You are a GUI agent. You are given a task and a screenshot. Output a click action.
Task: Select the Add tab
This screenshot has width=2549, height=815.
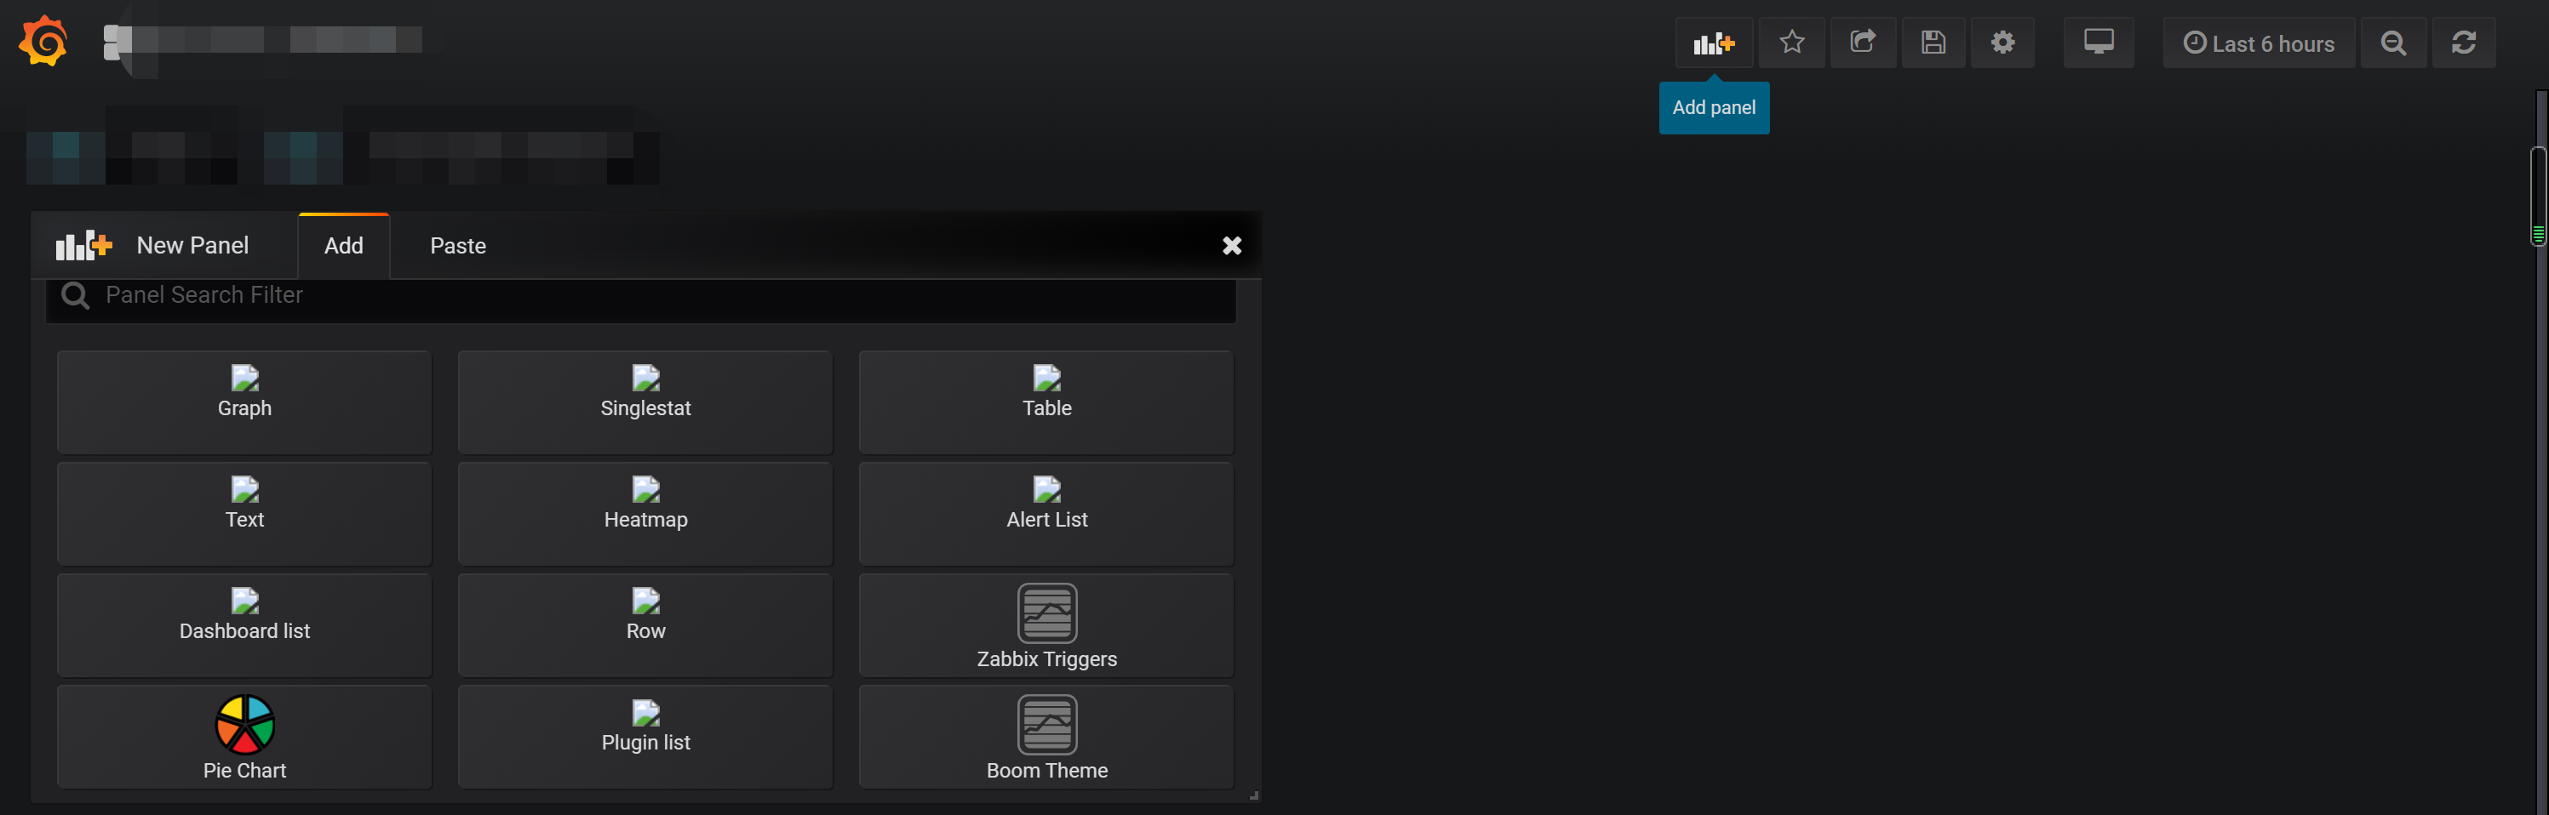click(x=343, y=245)
